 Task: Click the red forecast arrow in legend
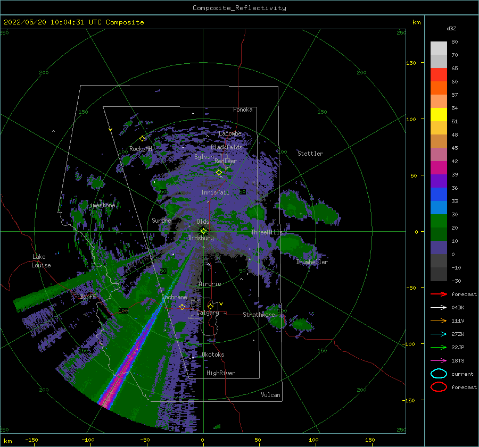click(x=439, y=294)
